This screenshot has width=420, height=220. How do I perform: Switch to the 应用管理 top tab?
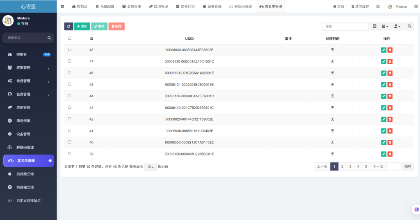158,7
